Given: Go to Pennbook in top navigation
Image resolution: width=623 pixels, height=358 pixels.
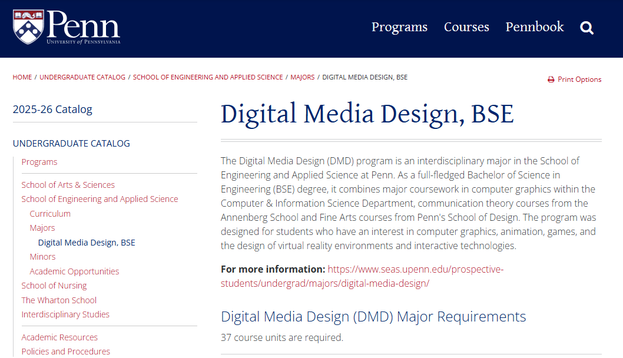Looking at the screenshot, I should (535, 27).
